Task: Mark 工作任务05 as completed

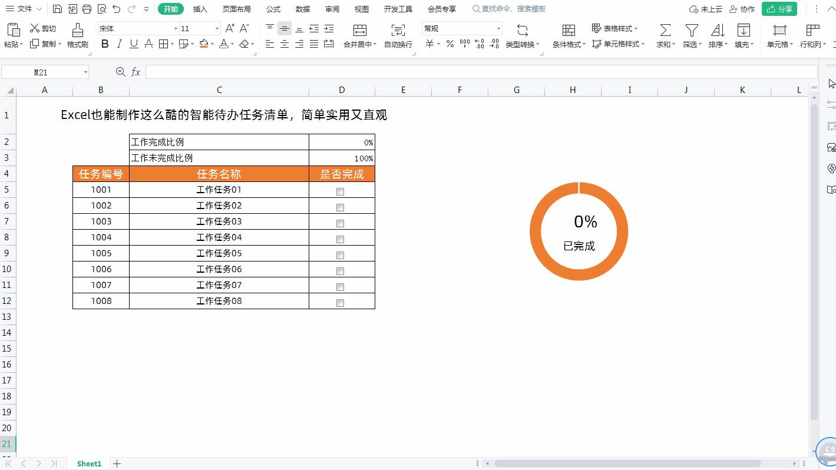Action: tap(340, 255)
